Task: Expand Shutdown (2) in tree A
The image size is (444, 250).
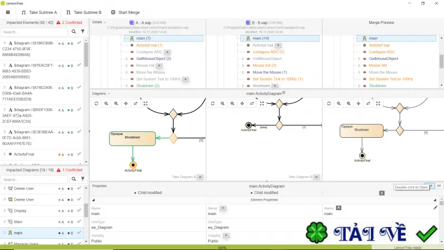Action: (127, 86)
